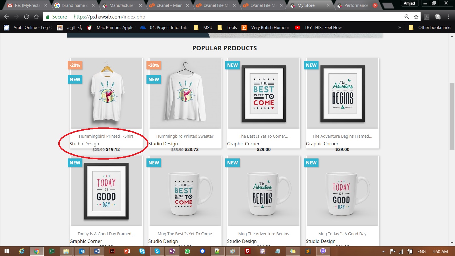Open WhatsApp from the taskbar

(x=187, y=251)
